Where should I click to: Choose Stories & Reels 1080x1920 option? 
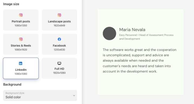(21, 44)
